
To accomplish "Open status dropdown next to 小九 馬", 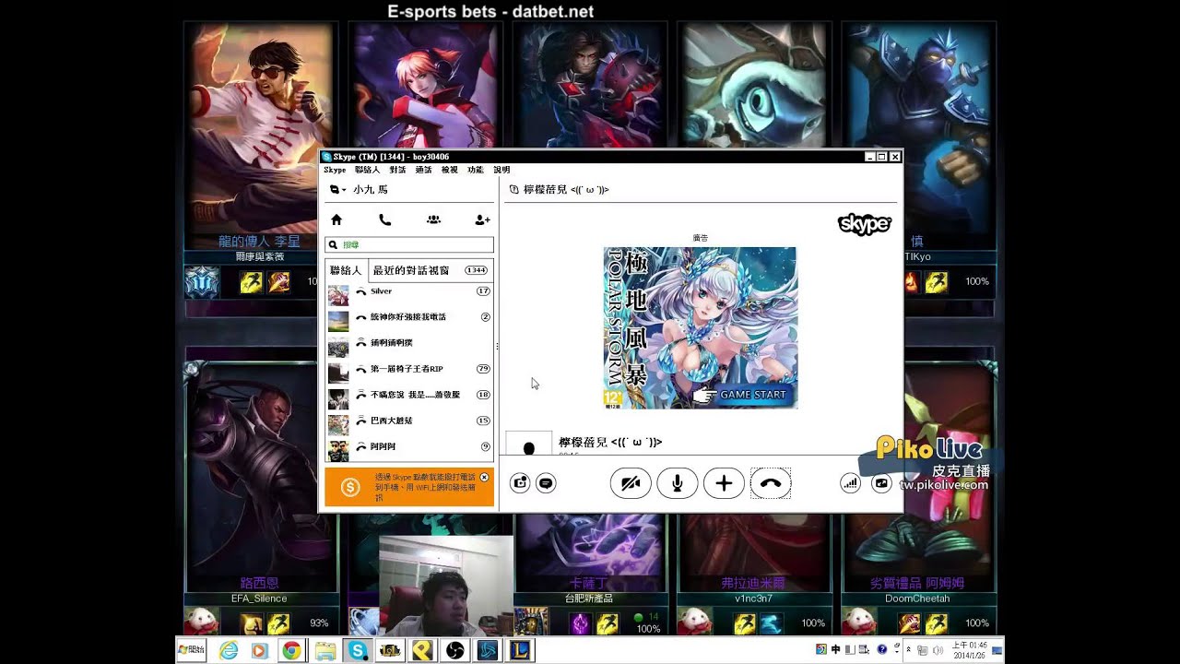I will click(x=337, y=190).
